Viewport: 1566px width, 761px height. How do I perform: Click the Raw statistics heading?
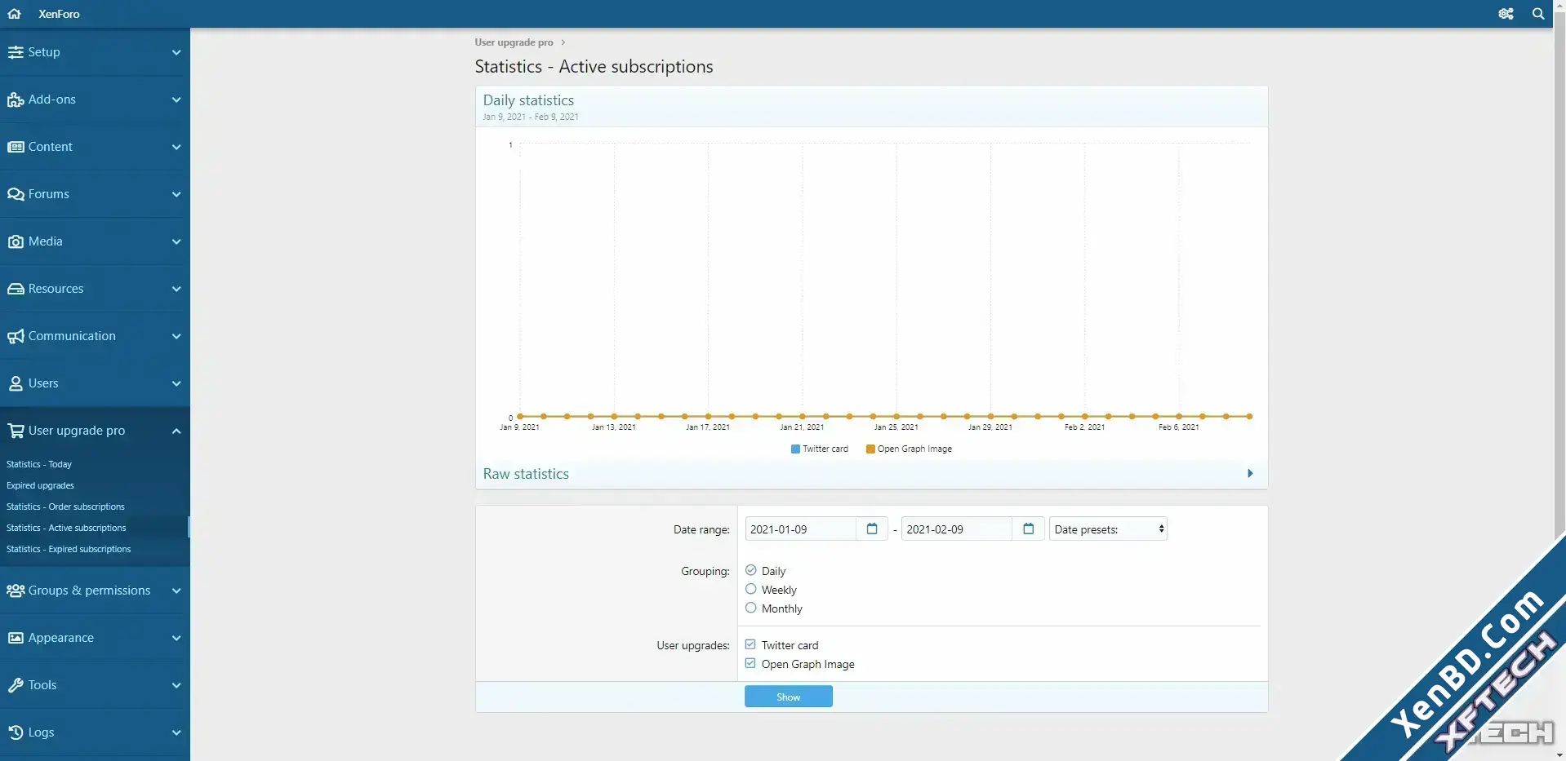pyautogui.click(x=526, y=474)
